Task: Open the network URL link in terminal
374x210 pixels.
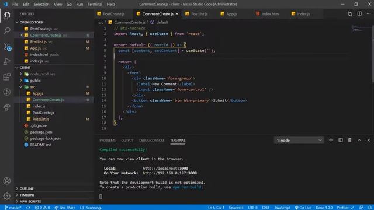Action: click(x=169, y=173)
